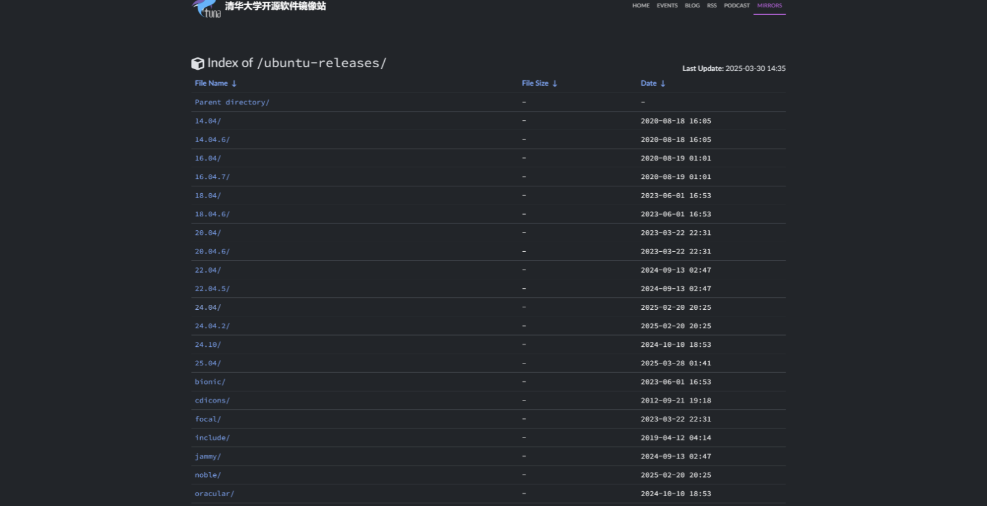Open the RSS menu item
The height and width of the screenshot is (506, 987).
coord(712,6)
